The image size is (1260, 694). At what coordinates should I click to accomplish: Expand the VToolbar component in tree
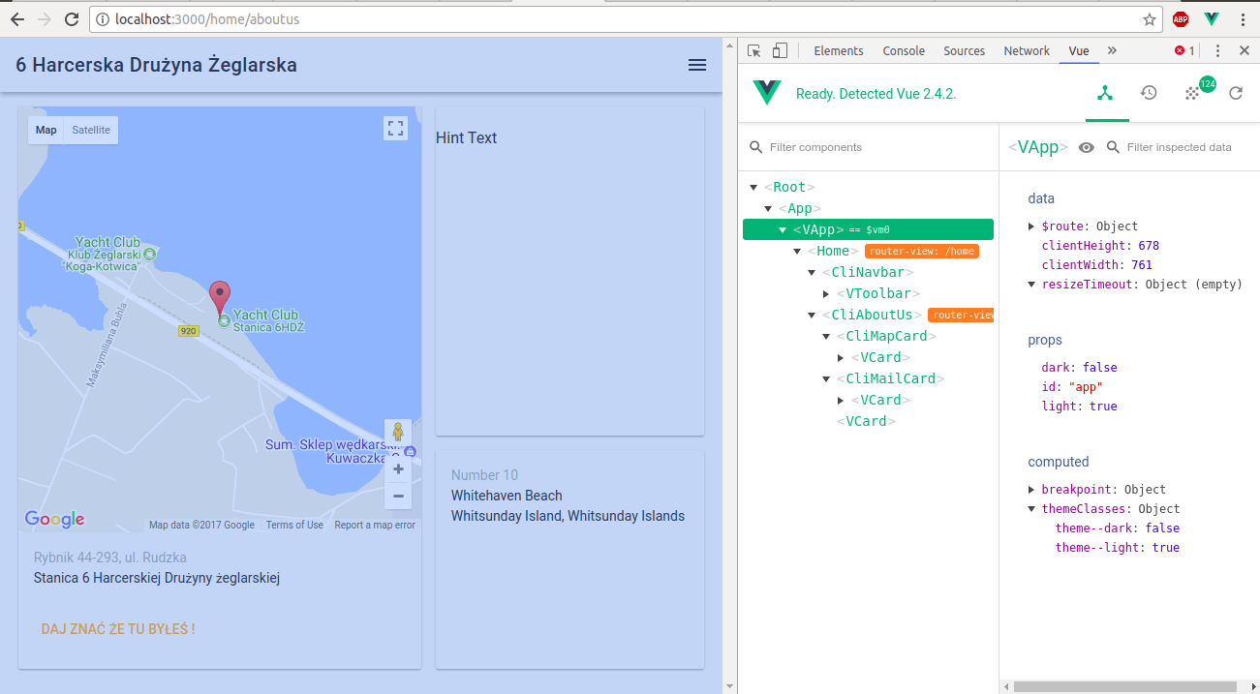(x=826, y=293)
